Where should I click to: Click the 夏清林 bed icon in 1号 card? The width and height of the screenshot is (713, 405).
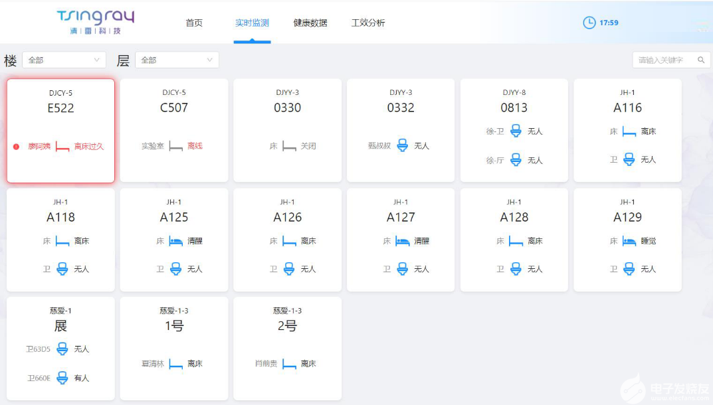[x=175, y=364]
